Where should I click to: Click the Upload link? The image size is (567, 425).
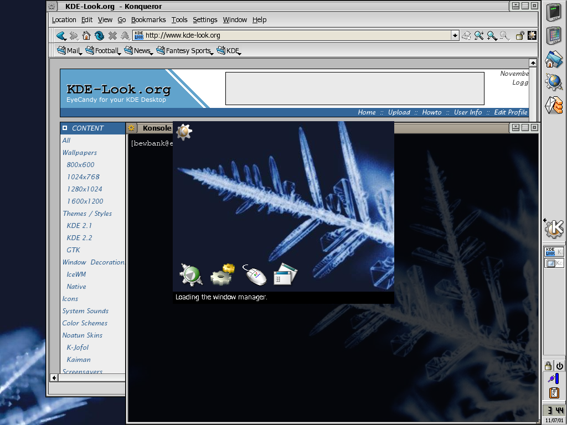[399, 112]
